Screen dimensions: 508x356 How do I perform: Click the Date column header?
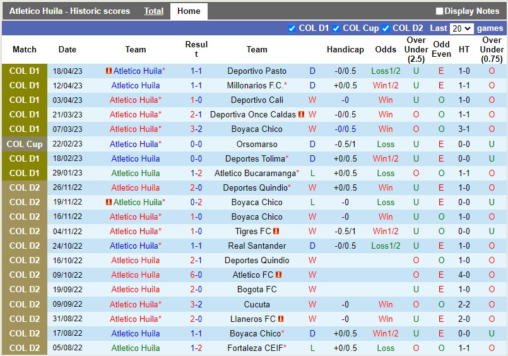point(68,50)
